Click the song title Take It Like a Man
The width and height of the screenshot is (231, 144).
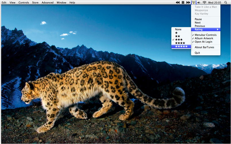206,7
